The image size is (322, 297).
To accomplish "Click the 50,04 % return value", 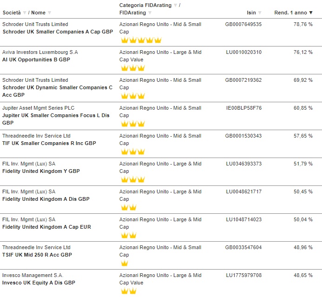I will [303, 219].
